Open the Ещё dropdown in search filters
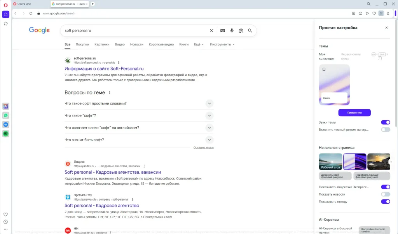Screen dimensions: 398x234 [199, 44]
